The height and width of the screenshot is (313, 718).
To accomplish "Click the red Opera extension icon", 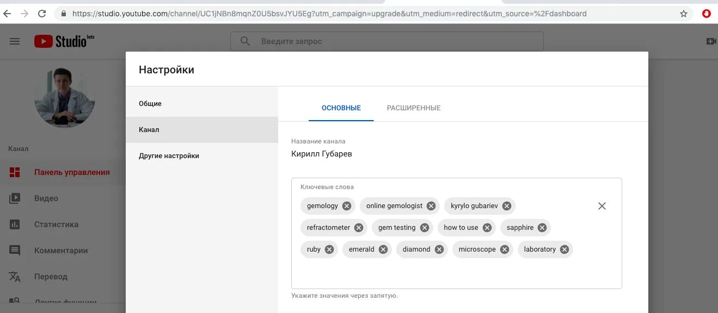I will click(x=707, y=14).
